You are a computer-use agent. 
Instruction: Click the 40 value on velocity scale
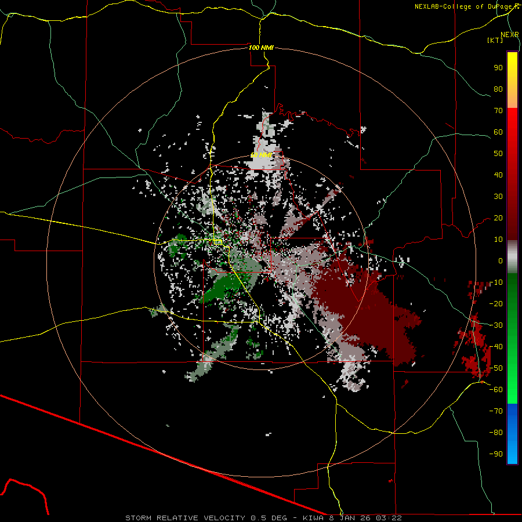tap(498, 175)
